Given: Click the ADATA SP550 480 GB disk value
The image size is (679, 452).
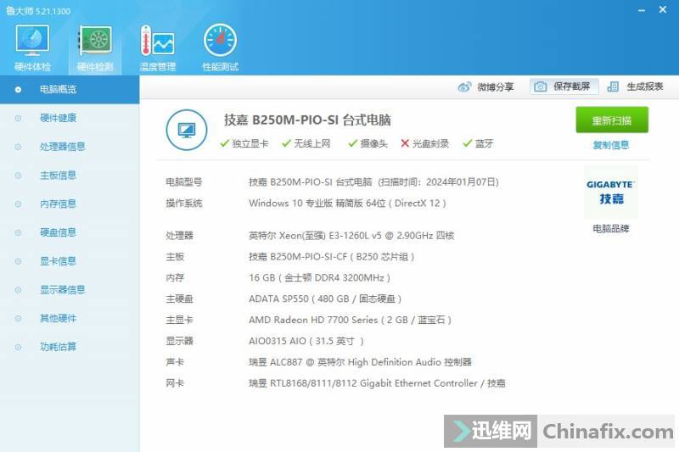Looking at the screenshot, I should 325,299.
